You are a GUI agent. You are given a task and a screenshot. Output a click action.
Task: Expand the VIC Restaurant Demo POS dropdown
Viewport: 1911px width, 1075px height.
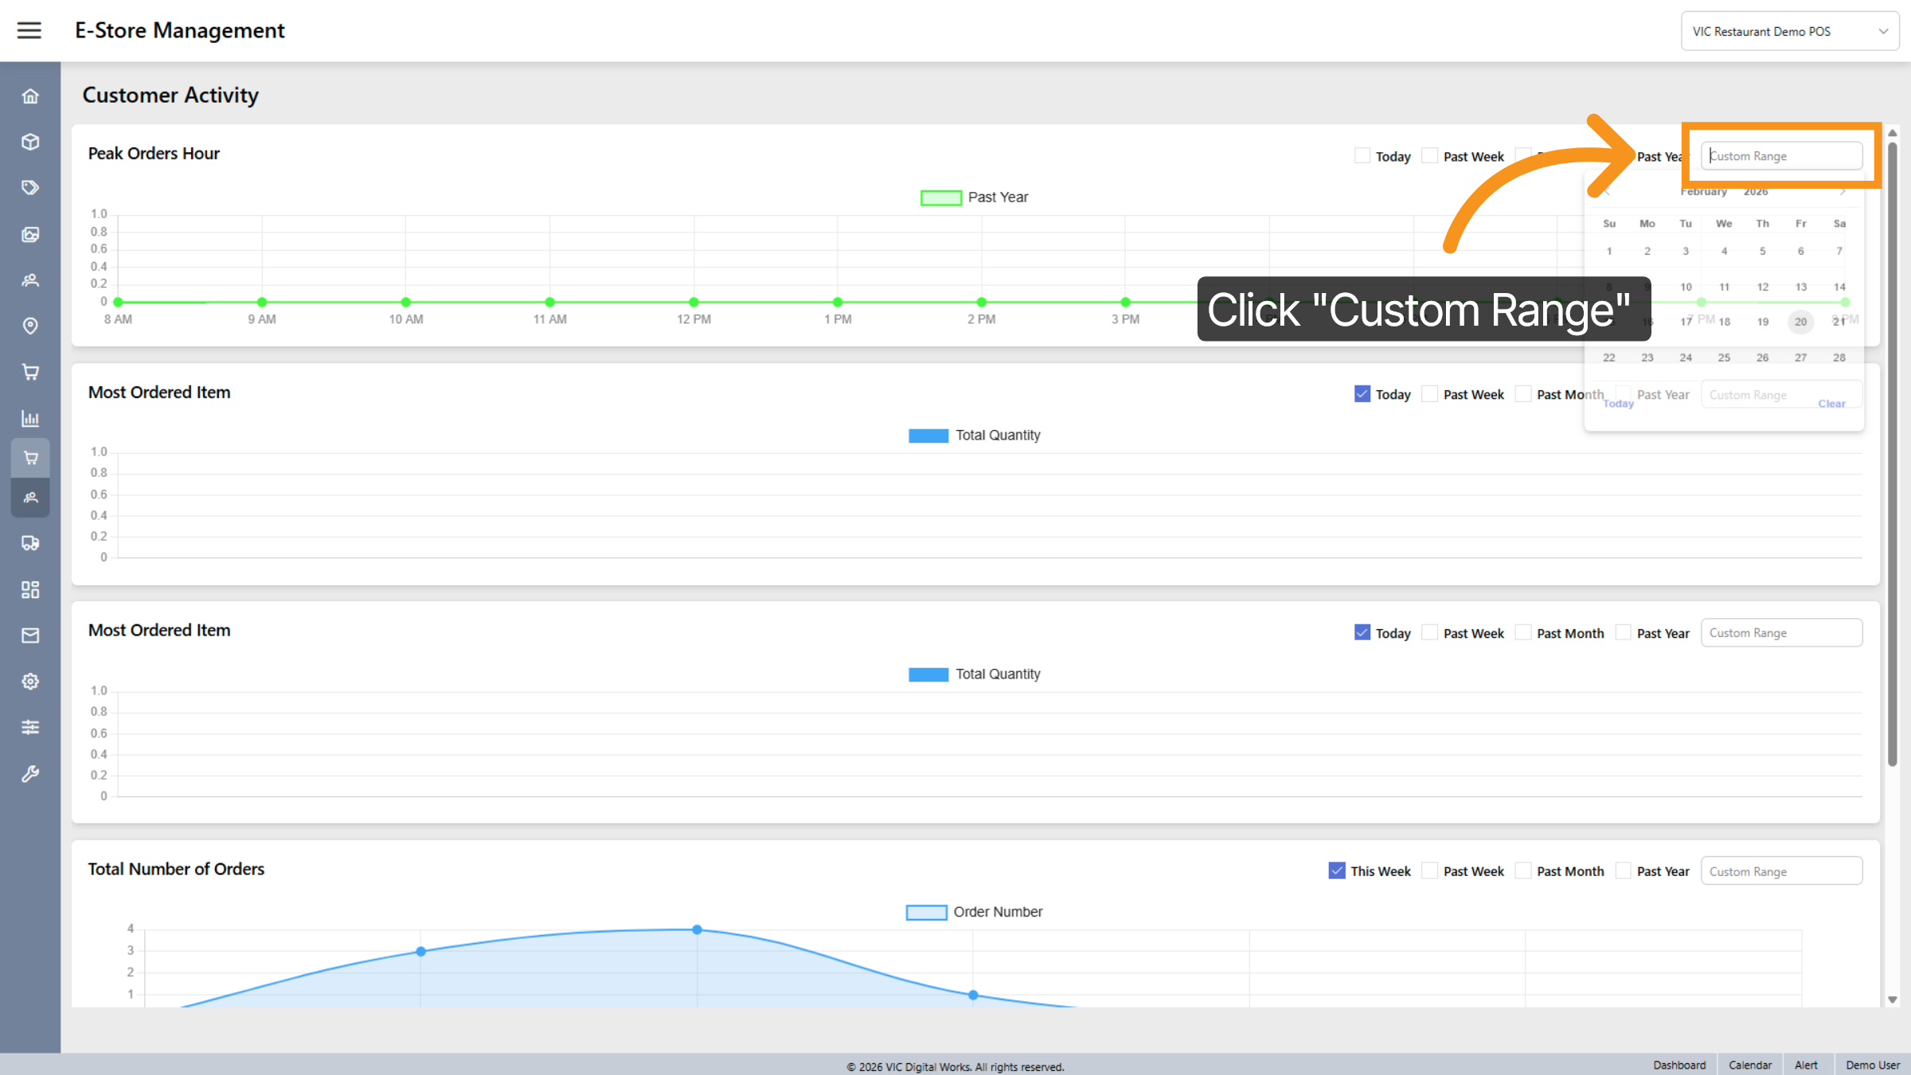(x=1789, y=31)
